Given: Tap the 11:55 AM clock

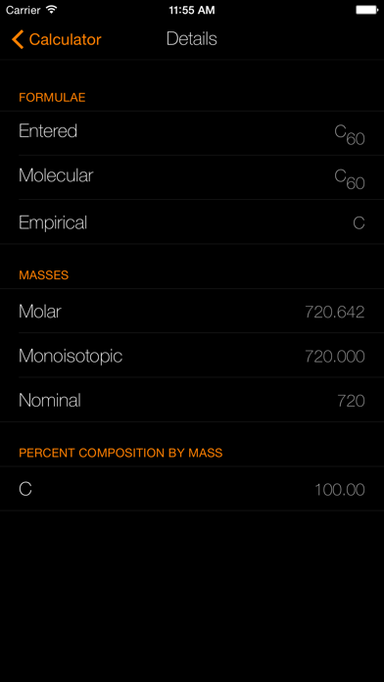Looking at the screenshot, I should [x=192, y=10].
